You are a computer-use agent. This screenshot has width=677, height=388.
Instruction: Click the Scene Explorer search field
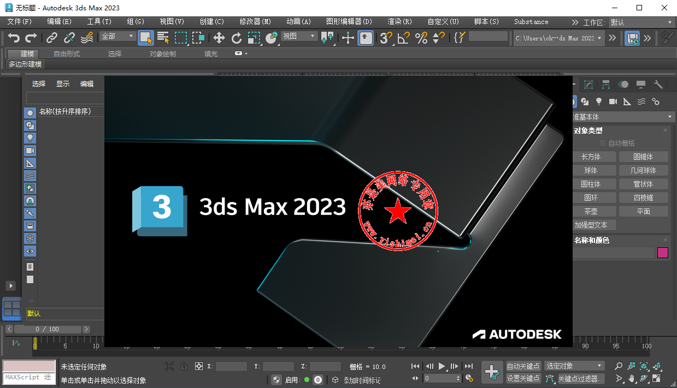65,98
